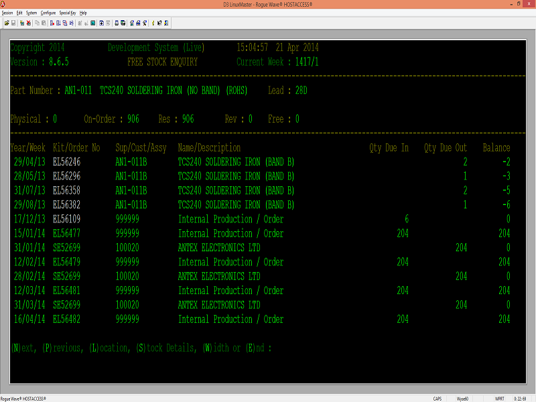Open the Edit menu
Screen dimensions: 536x402
[x=19, y=13]
